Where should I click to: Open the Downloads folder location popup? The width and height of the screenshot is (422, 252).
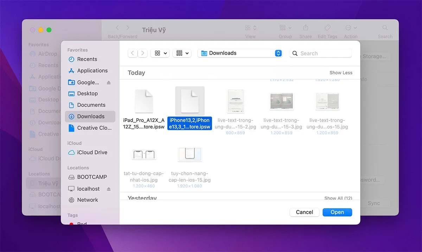pyautogui.click(x=240, y=53)
